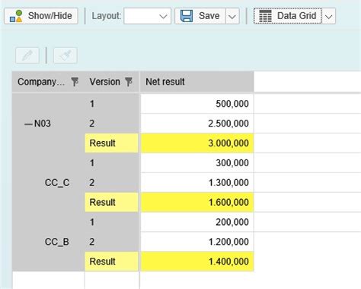This screenshot has height=289, width=361.
Task: Click the Data Grid button
Action: (288, 16)
